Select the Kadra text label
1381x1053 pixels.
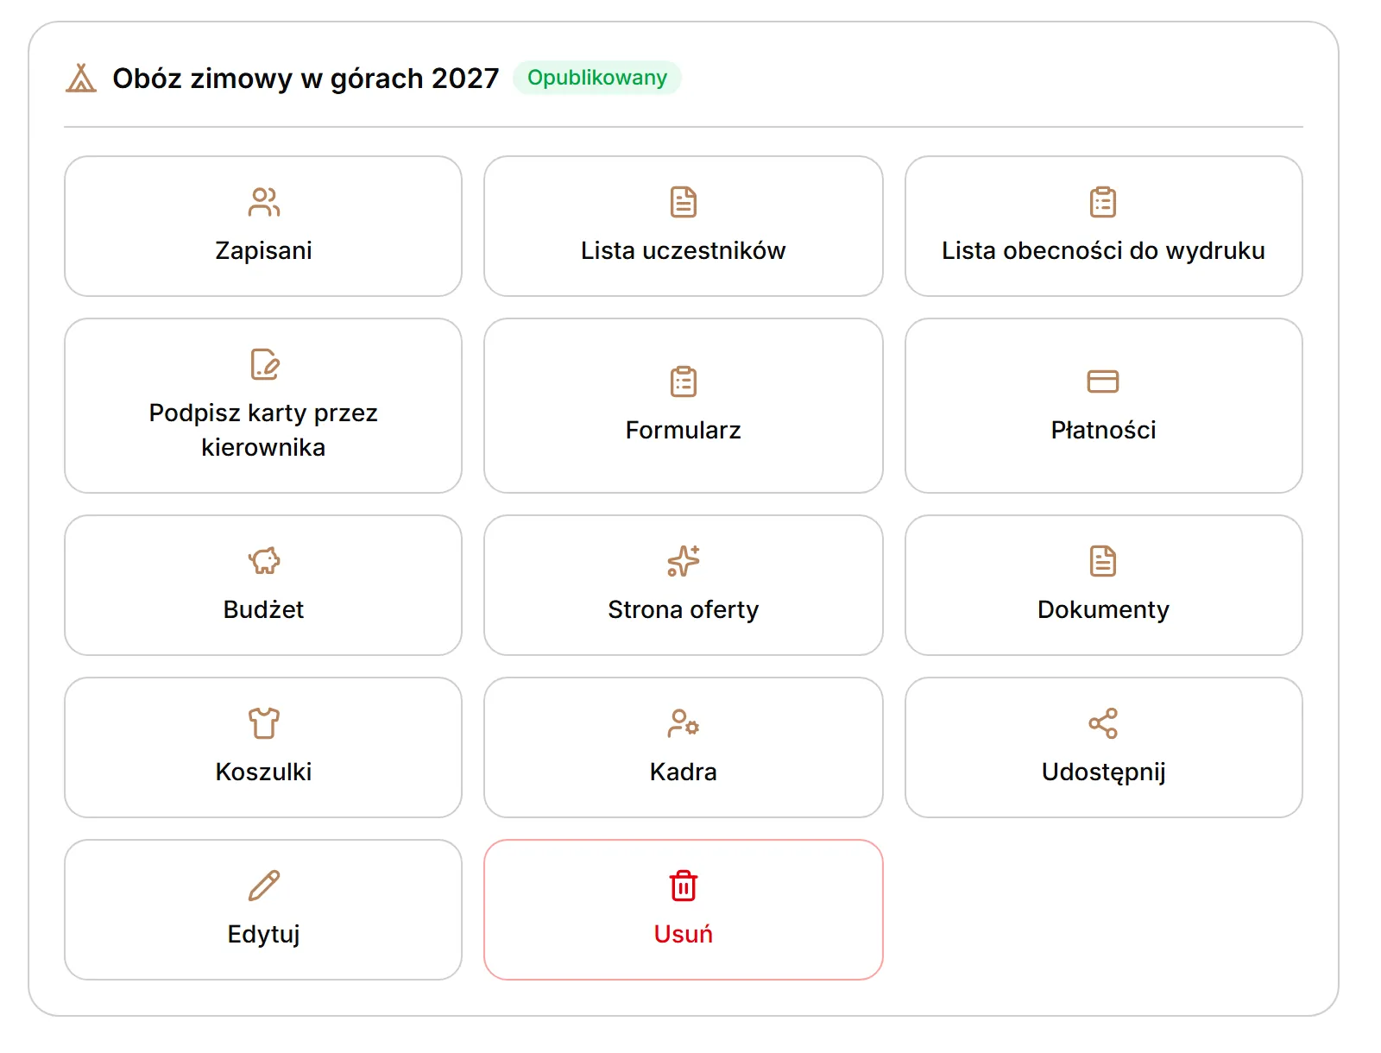[x=684, y=772]
